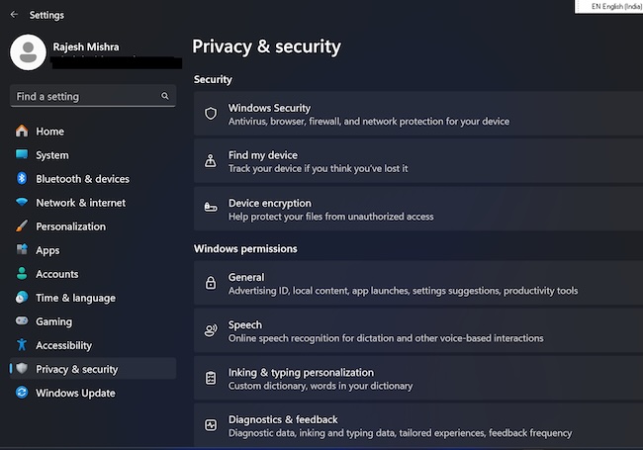Open Accessibility settings
The width and height of the screenshot is (643, 450).
tap(93, 345)
